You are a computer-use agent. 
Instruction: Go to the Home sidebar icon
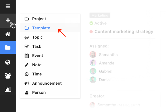(x=8, y=34)
